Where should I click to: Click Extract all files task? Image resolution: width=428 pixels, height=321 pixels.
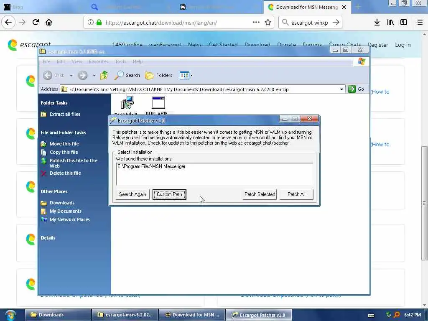click(x=65, y=114)
